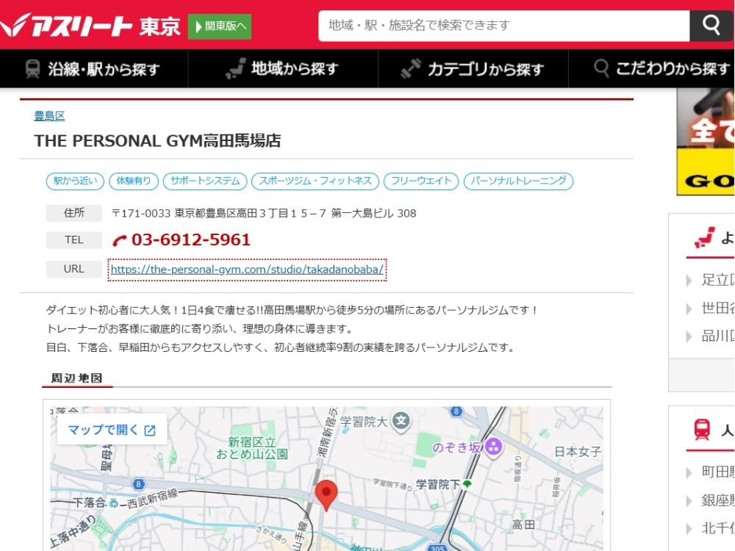This screenshot has width=735, height=551.
Task: Call the number 03-6912-5961
Action: point(191,240)
